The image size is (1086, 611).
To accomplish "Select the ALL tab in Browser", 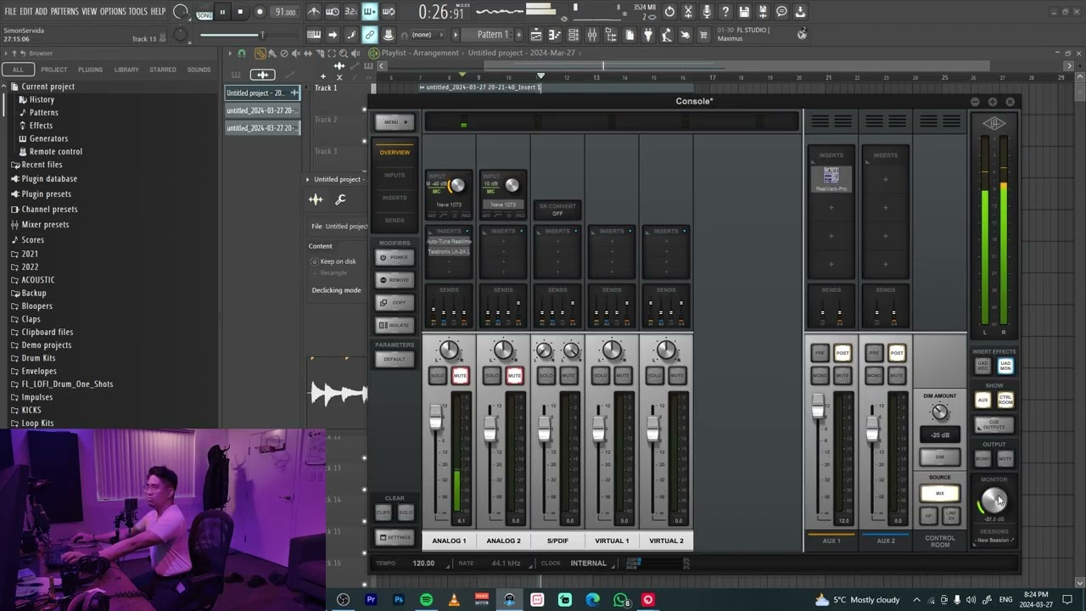I will pos(18,70).
